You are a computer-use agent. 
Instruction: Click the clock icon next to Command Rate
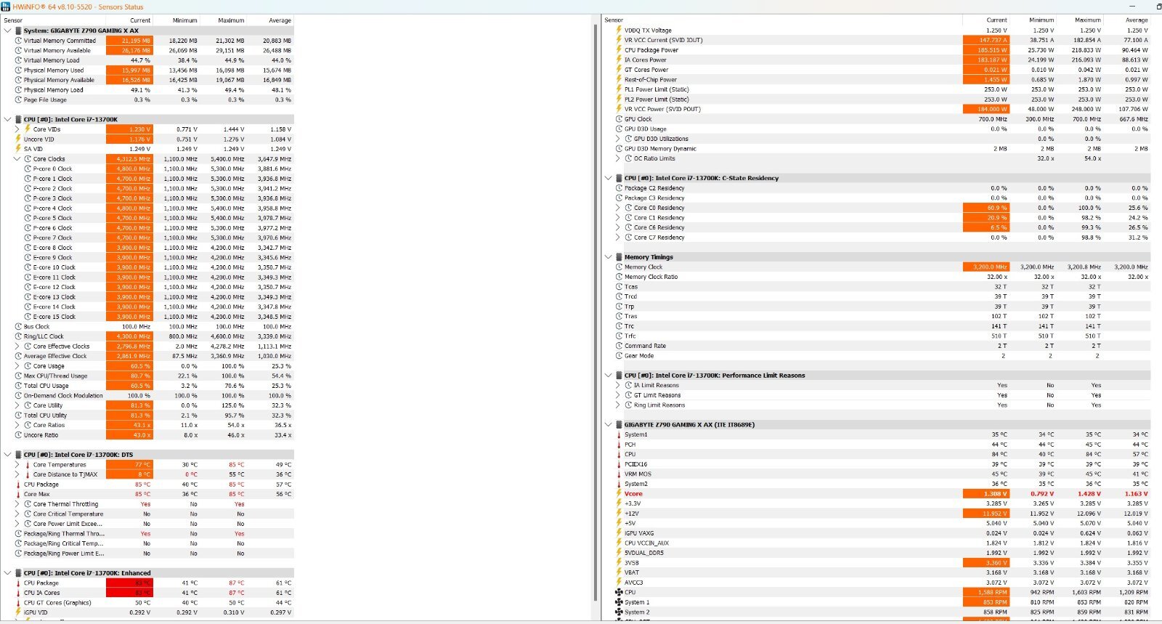619,346
